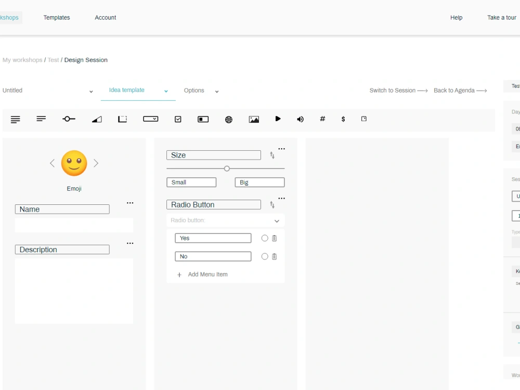The height and width of the screenshot is (390, 520).
Task: Click the smiley emoji image
Action: pyautogui.click(x=74, y=163)
